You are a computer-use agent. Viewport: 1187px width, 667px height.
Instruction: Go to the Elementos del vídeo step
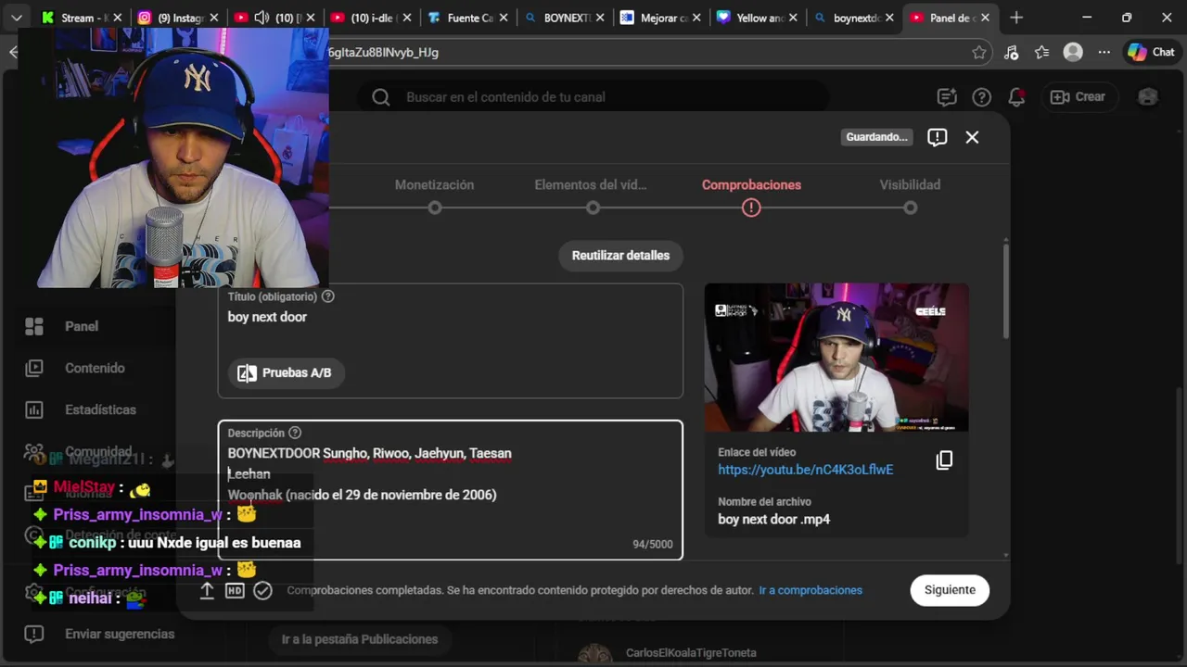(x=591, y=195)
